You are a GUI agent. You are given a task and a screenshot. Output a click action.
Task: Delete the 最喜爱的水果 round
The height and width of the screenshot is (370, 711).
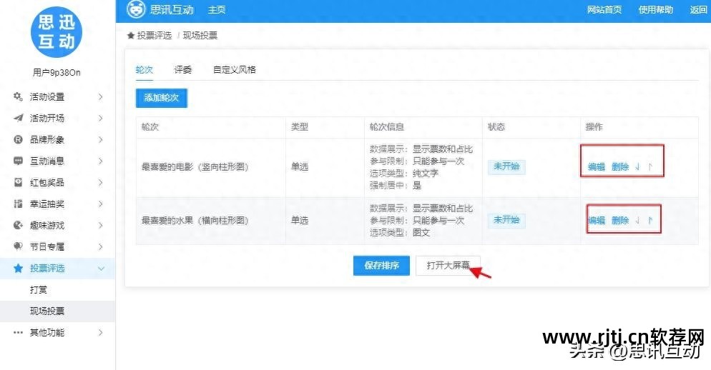pos(620,220)
